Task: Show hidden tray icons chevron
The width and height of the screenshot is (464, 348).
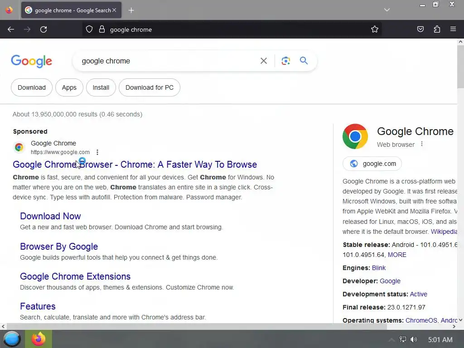Action: (391, 340)
